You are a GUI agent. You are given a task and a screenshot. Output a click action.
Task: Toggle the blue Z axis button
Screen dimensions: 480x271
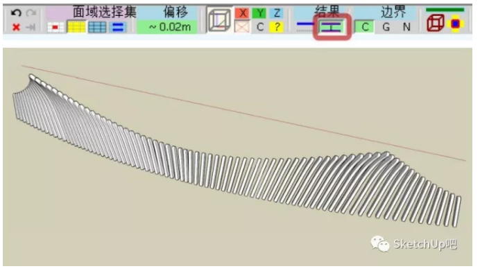[277, 13]
